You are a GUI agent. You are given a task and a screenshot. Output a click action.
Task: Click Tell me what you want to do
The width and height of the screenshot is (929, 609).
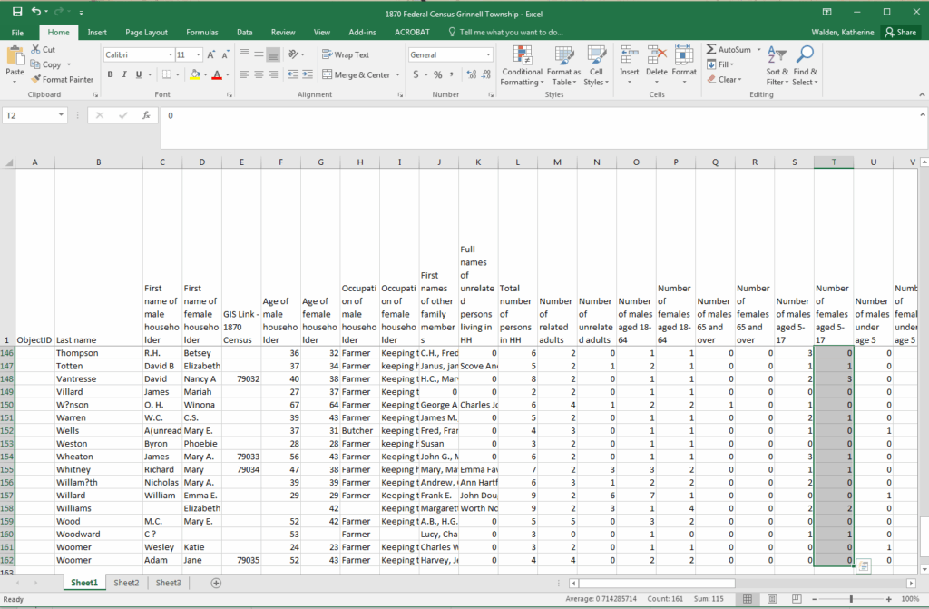coord(505,32)
